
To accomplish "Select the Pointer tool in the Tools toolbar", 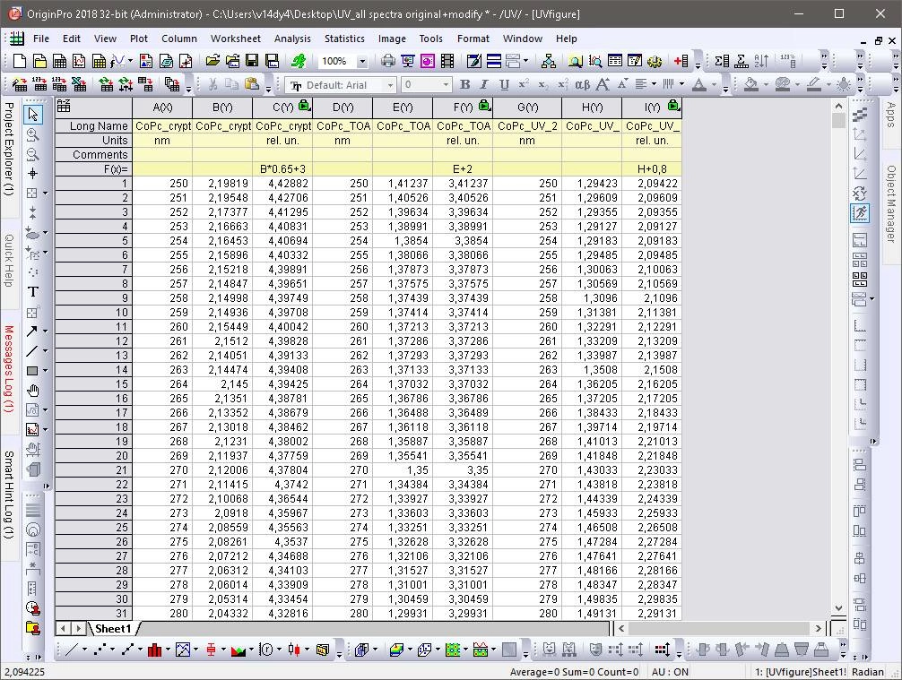I will [33, 114].
